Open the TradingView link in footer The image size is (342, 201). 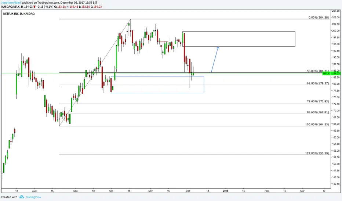point(33,197)
